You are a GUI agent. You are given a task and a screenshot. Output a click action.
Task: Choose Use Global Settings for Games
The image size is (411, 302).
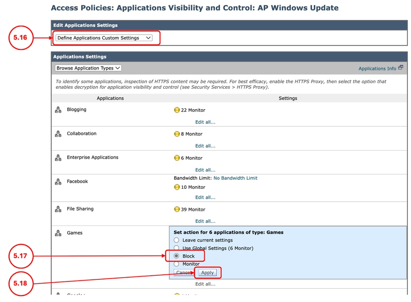click(x=176, y=248)
